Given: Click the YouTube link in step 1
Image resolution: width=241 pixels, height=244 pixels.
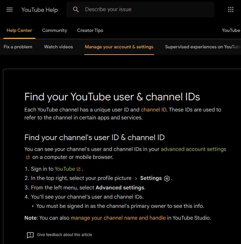Looking at the screenshot, I should 65,169.
